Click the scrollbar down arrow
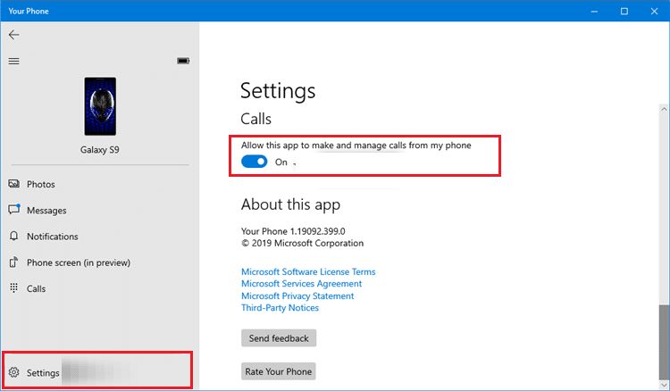This screenshot has width=670, height=391. (664, 385)
